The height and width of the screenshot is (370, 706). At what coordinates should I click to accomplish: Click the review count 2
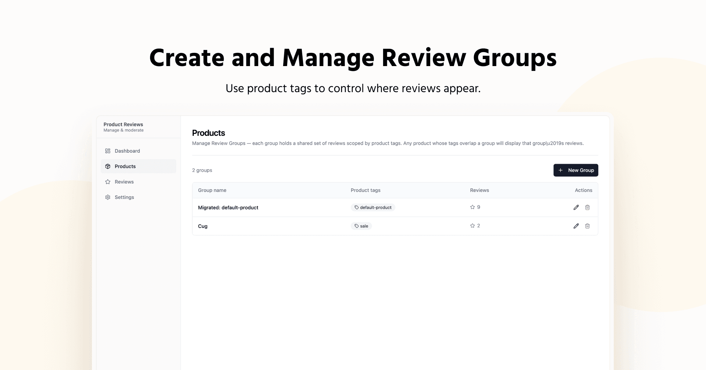(x=478, y=226)
